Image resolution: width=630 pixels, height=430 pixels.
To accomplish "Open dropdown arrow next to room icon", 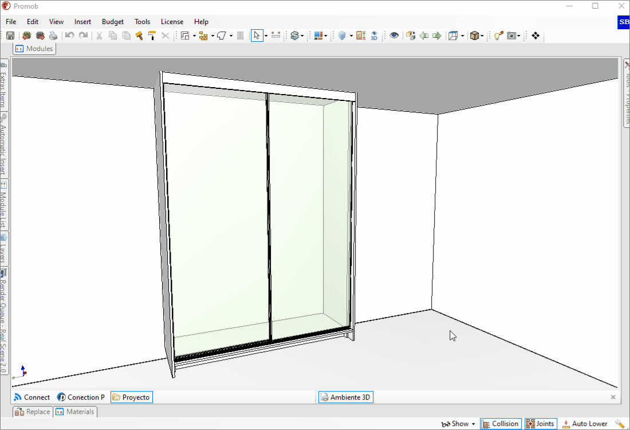I will [195, 36].
